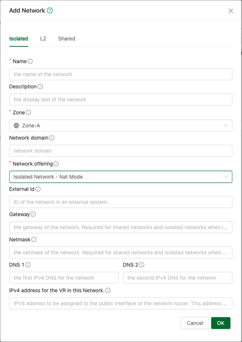This screenshot has width=242, height=342.
Task: Close the Add Network dialog
Action: (231, 11)
